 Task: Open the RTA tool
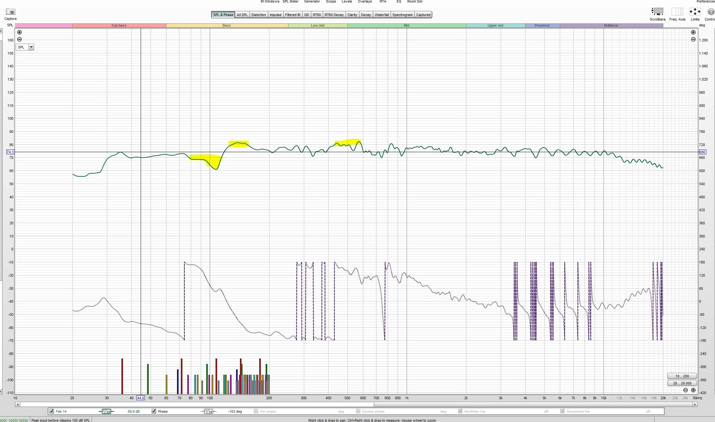383,2
